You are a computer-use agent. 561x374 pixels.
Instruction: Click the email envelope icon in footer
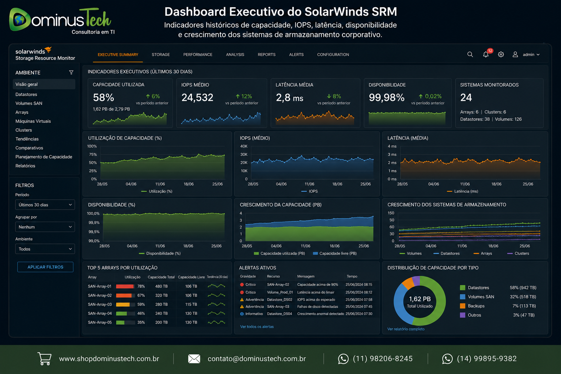(x=194, y=359)
